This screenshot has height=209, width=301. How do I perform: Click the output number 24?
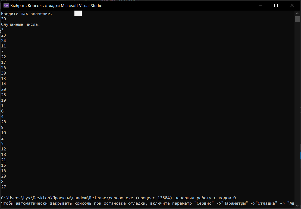(4, 41)
